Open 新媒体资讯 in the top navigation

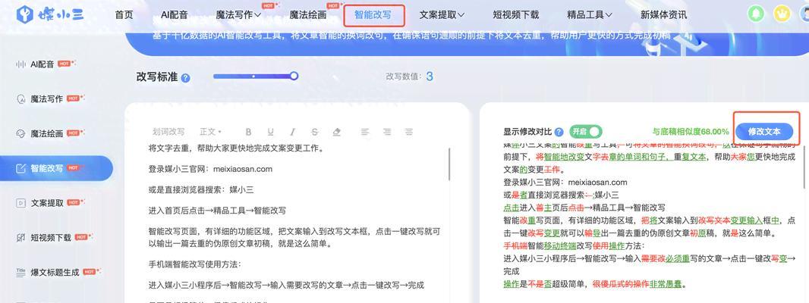tap(663, 15)
